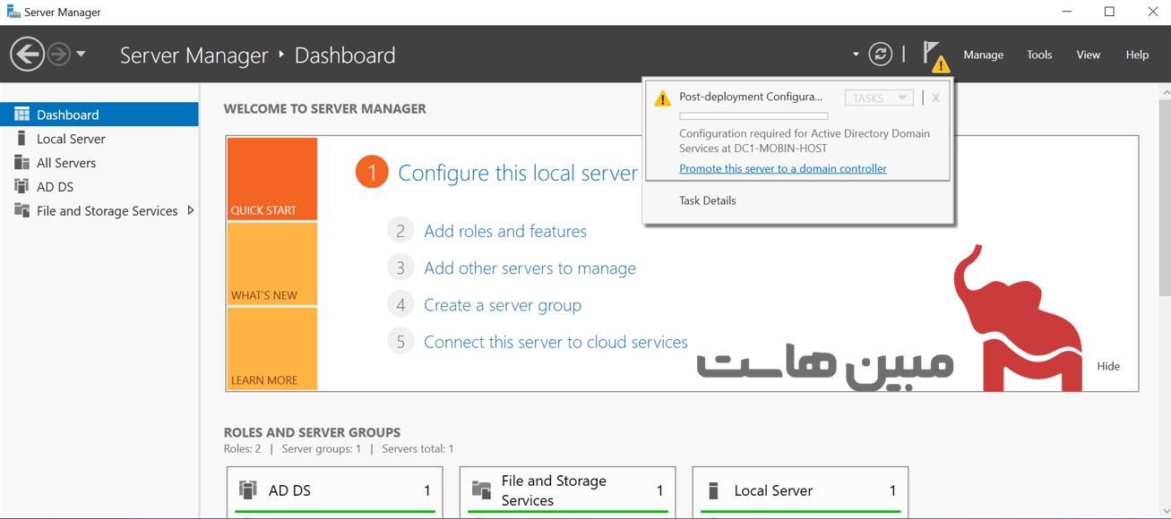Click the back navigation arrow icon

coord(27,55)
